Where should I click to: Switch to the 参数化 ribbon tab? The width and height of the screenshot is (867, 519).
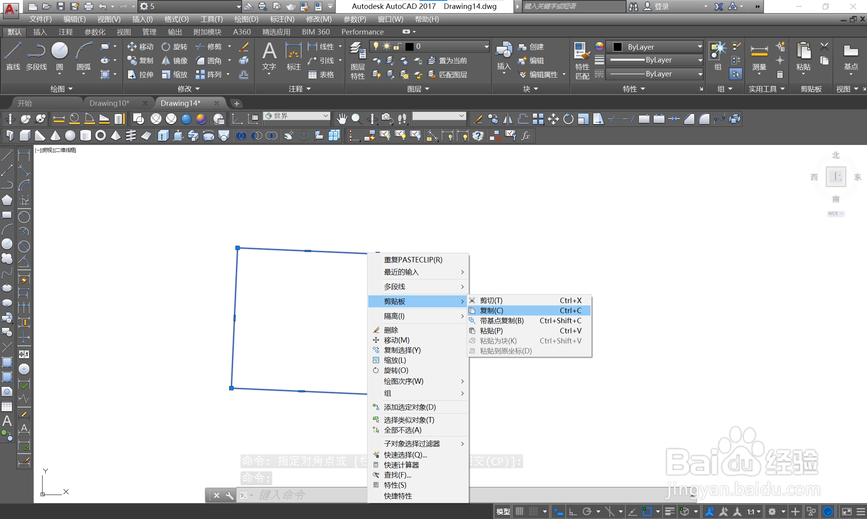click(x=95, y=32)
